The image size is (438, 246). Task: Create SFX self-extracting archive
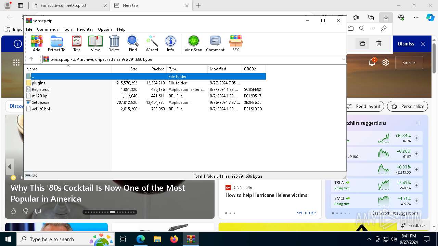click(x=236, y=44)
